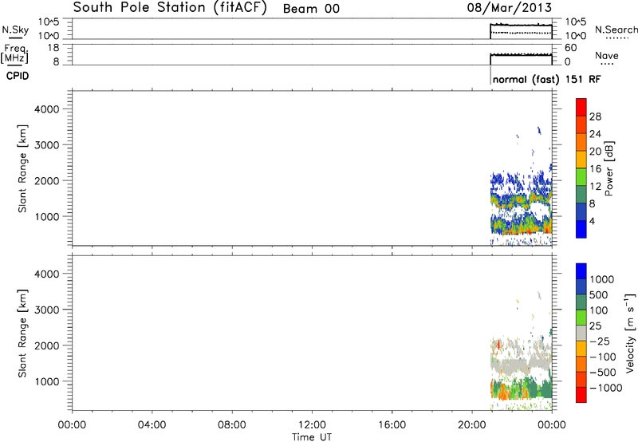Click the '-1000' tick on the Velocity scale
This screenshot has height=442, width=638.
(605, 388)
